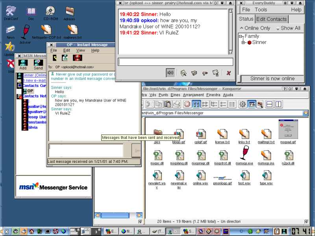Viewport: 315px width, 236px height.
Task: Open Edit menu in OP Instant Message window
Action: click(67, 50)
